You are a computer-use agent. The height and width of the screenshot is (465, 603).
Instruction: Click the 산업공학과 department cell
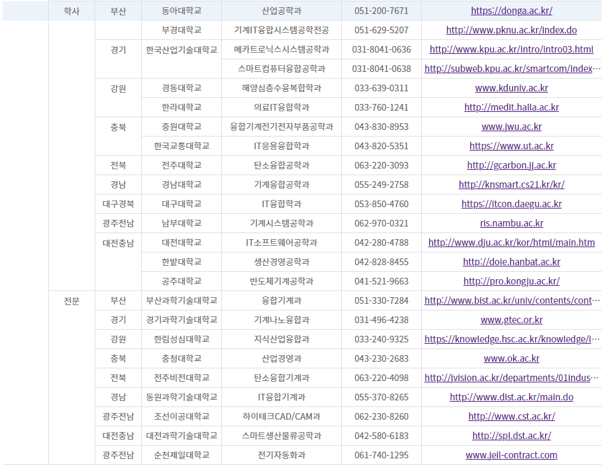[281, 11]
